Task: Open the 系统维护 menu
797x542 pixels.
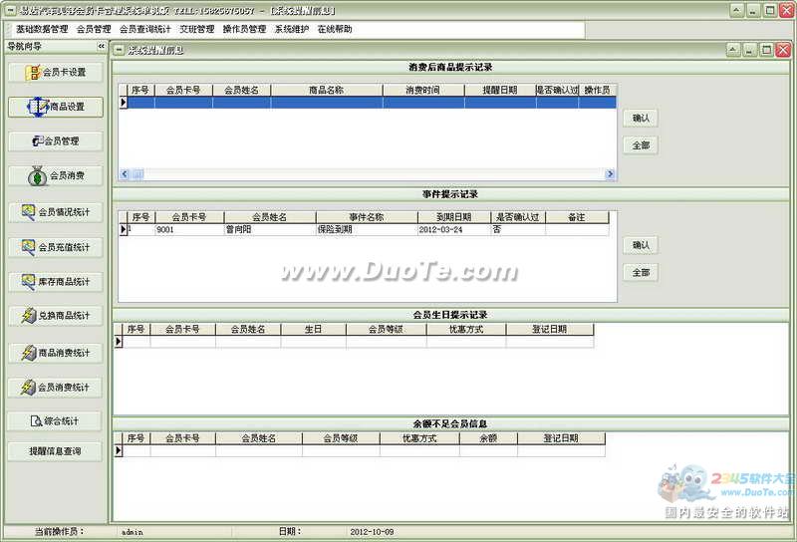Action: pyautogui.click(x=291, y=30)
